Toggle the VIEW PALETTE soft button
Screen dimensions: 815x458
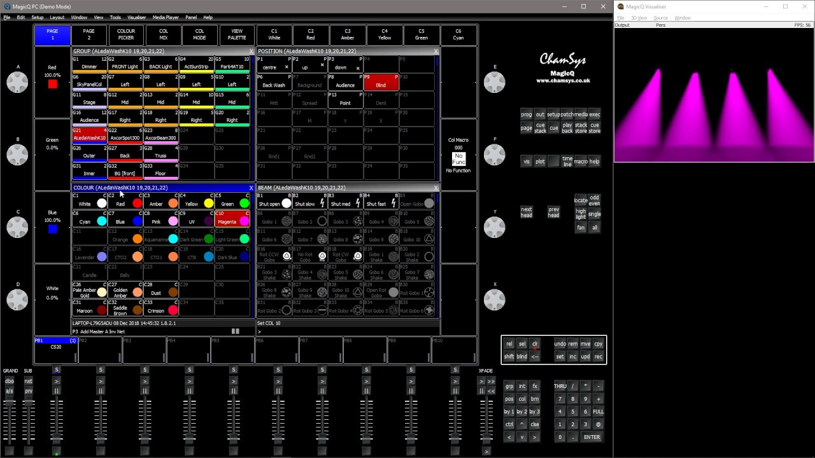pos(237,34)
